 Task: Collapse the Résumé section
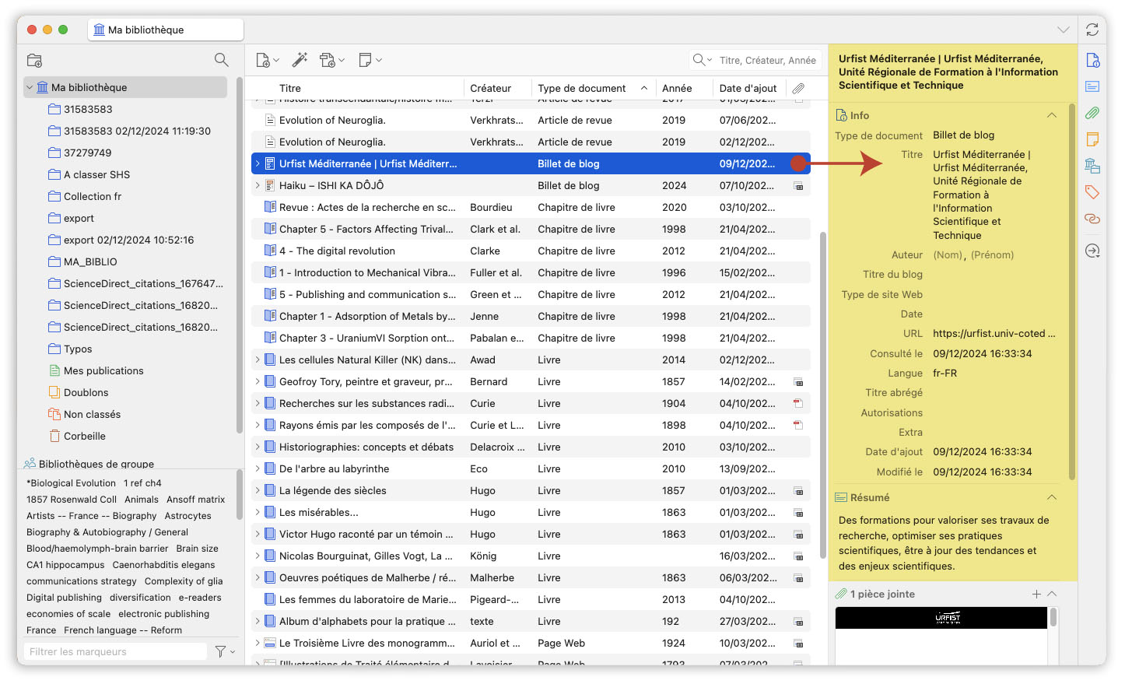click(x=1052, y=497)
